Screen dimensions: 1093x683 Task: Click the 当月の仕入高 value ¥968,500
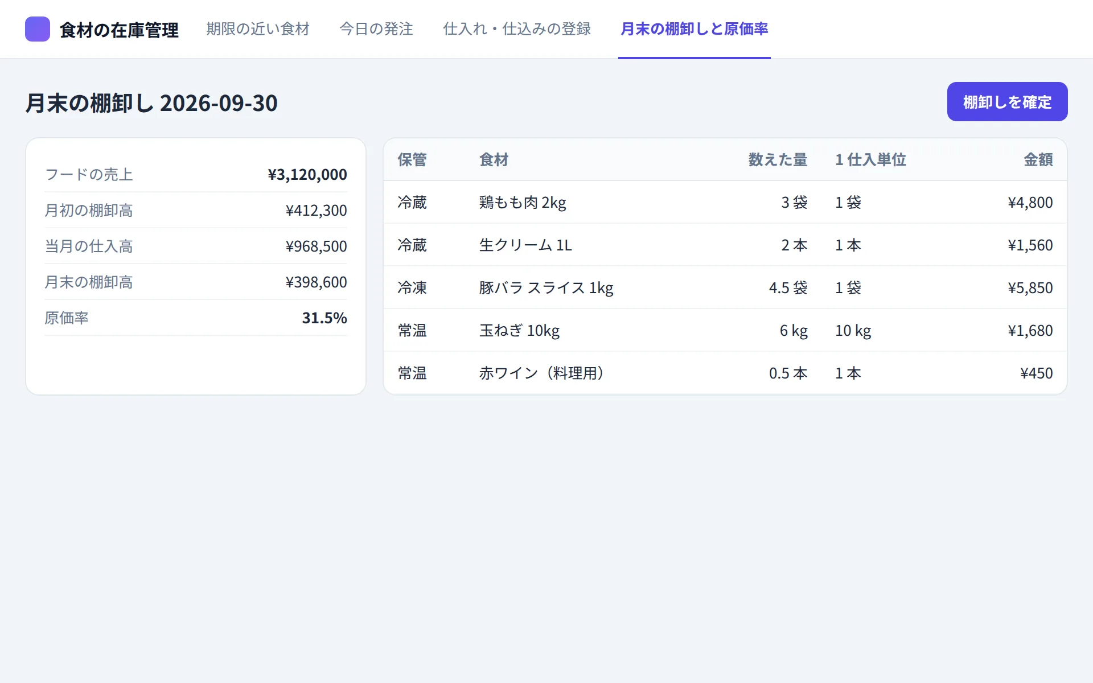pyautogui.click(x=316, y=246)
